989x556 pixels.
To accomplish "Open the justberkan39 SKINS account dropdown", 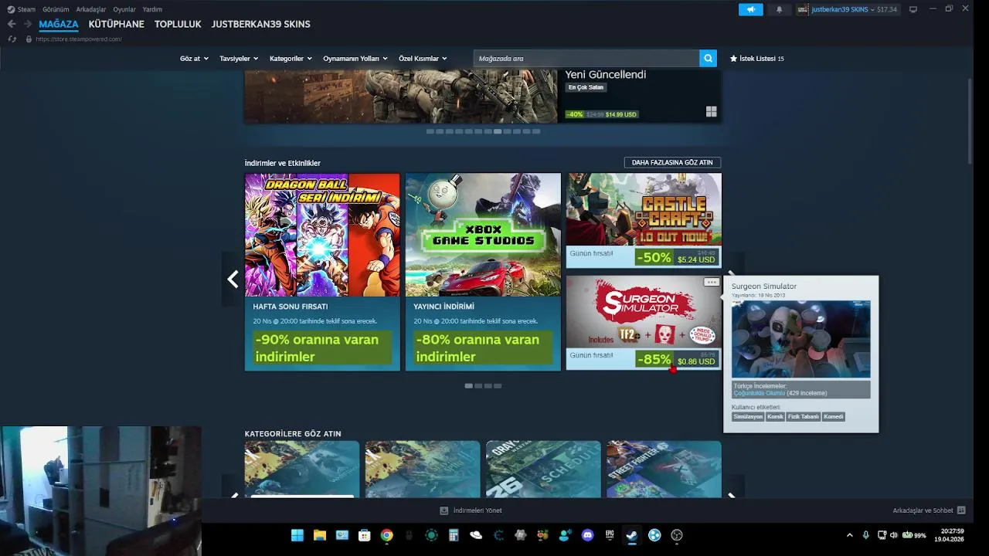I will tap(848, 9).
